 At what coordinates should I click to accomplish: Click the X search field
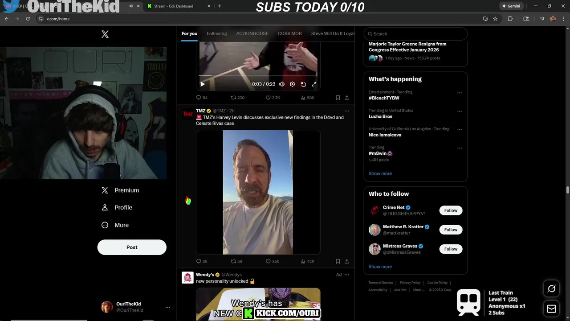point(415,34)
